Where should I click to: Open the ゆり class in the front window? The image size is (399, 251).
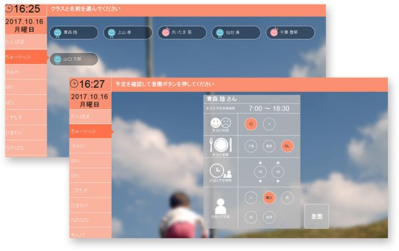(90, 161)
